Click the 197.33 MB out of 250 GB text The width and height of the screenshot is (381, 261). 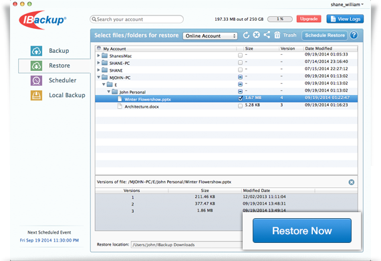(239, 19)
